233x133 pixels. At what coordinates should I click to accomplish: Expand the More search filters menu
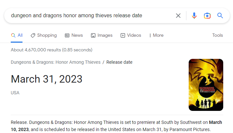[156, 35]
